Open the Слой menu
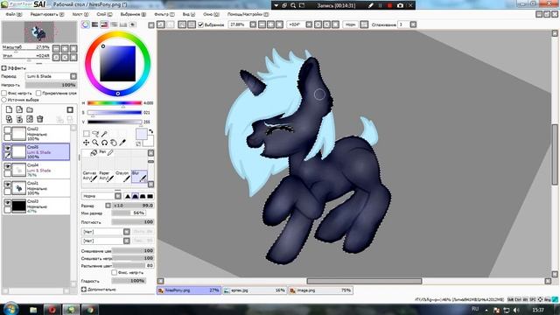The image size is (560, 315). click(104, 14)
